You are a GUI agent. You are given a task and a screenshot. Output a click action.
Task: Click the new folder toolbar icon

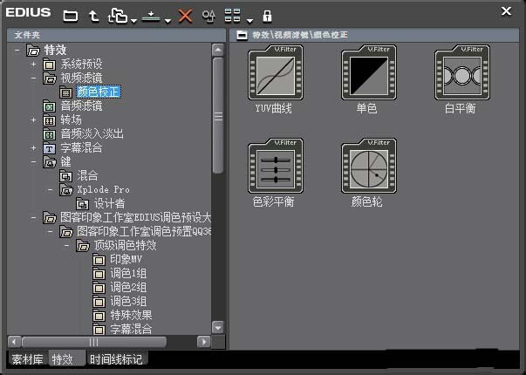click(71, 16)
